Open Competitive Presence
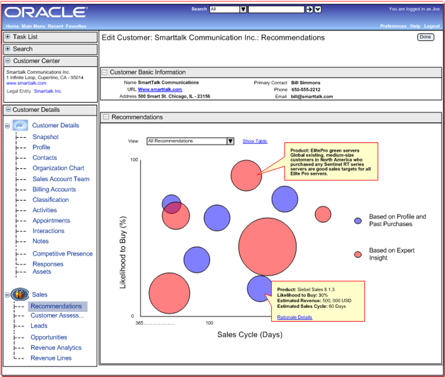 (x=62, y=254)
